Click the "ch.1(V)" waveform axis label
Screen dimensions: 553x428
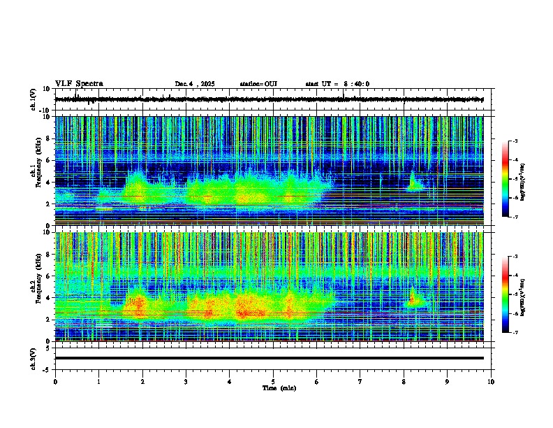tap(34, 99)
